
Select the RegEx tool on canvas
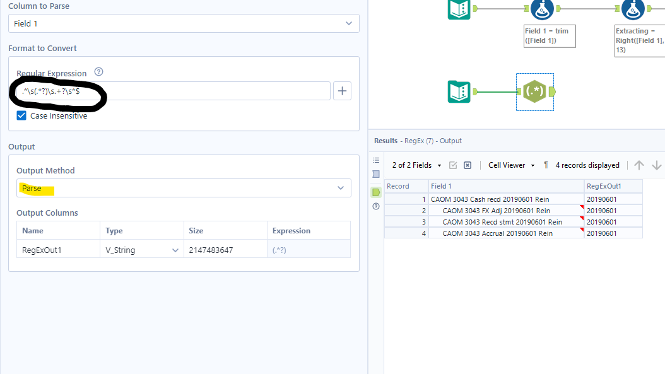[534, 92]
